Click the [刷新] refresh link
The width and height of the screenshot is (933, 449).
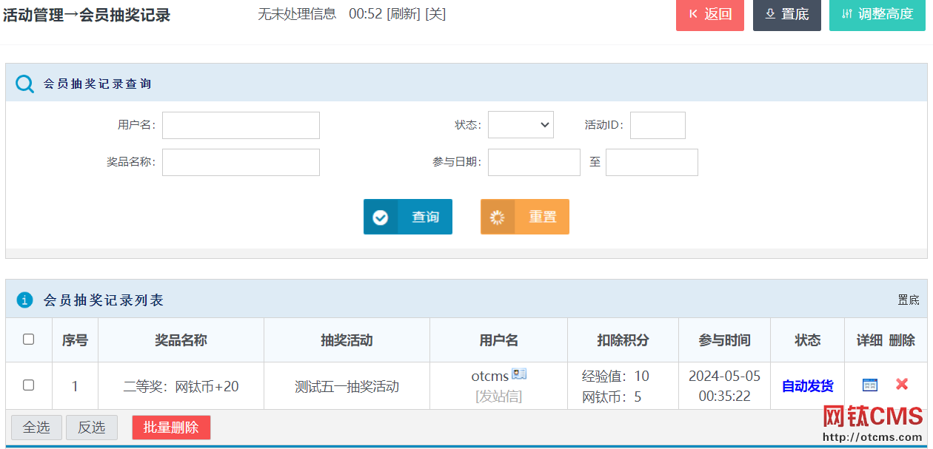click(404, 14)
